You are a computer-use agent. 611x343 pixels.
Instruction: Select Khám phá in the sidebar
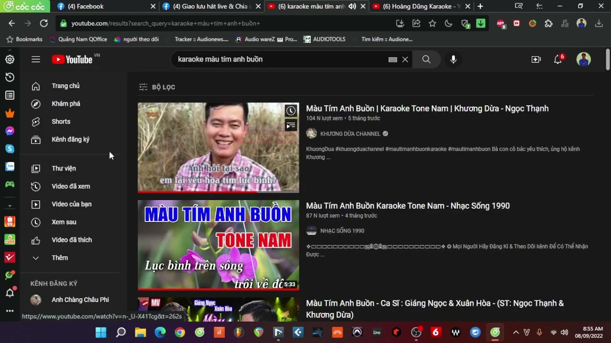pos(66,104)
